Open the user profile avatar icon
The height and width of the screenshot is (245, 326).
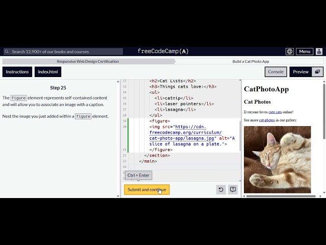pyautogui.click(x=319, y=52)
